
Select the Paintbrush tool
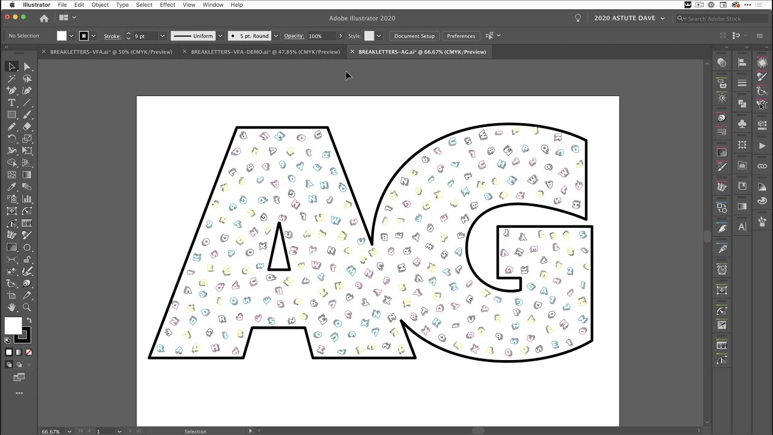click(27, 115)
